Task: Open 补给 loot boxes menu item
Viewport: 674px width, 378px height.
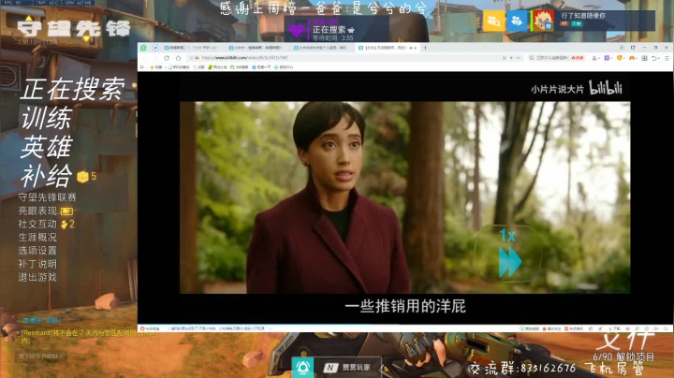Action: tap(47, 176)
